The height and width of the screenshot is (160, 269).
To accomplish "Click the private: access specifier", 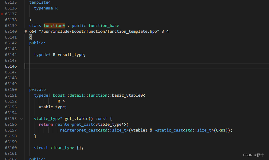I will pyautogui.click(x=39, y=90).
